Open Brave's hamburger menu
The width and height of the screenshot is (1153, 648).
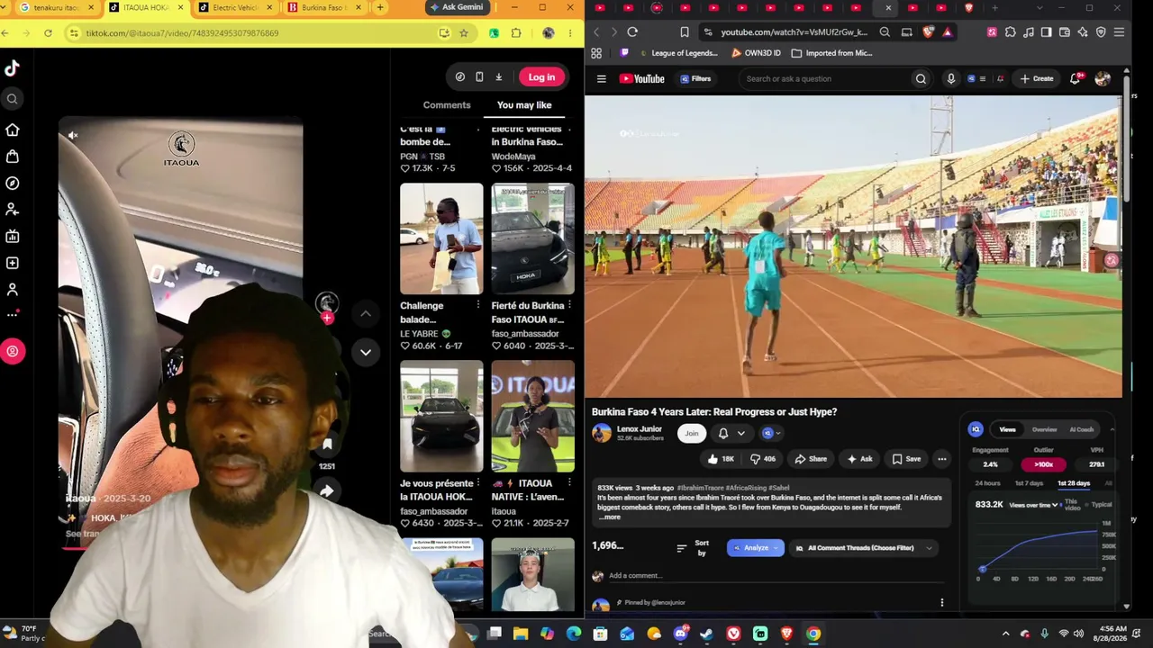(x=1119, y=32)
